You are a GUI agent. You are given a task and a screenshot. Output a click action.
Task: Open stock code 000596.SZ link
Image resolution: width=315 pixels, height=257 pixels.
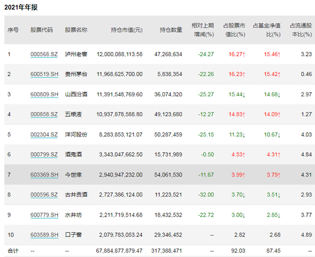tap(44, 194)
